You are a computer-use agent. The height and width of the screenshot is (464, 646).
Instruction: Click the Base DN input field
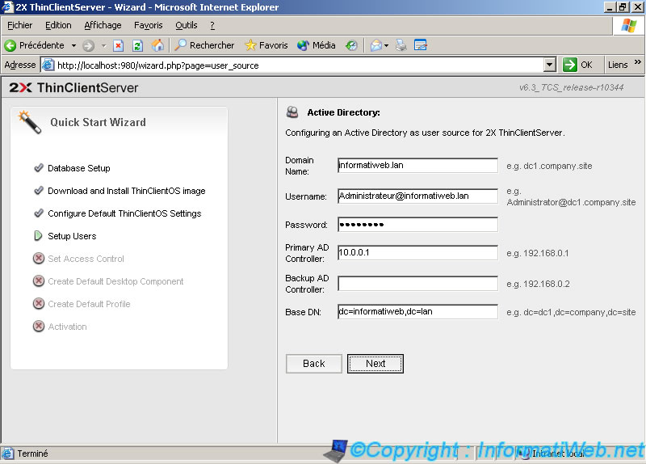417,312
